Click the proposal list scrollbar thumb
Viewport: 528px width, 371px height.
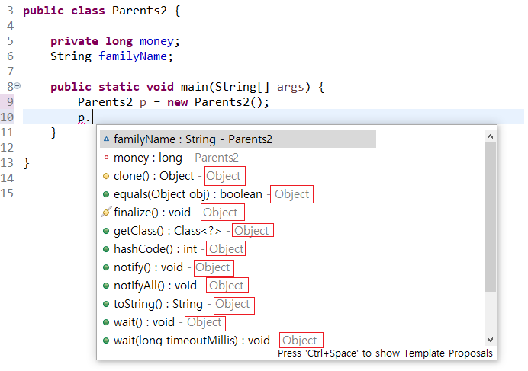tap(491, 217)
